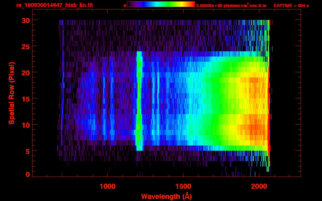Click the Spatial Row (Pixel) axis title
Screen dimensions: 322x201
[12, 93]
